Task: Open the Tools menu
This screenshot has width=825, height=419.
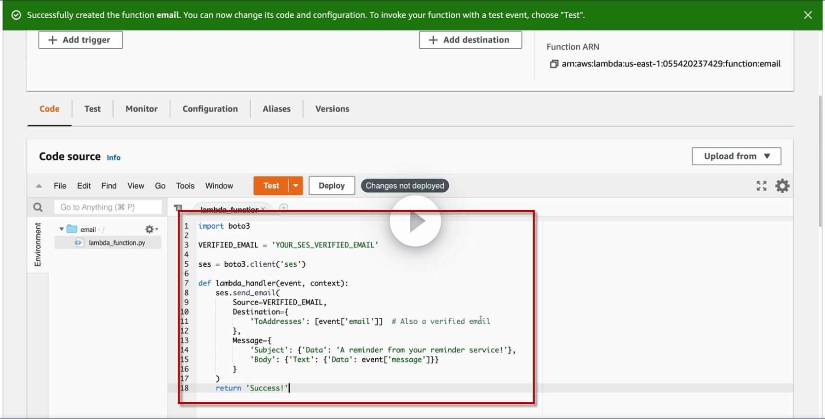Action: 185,186
